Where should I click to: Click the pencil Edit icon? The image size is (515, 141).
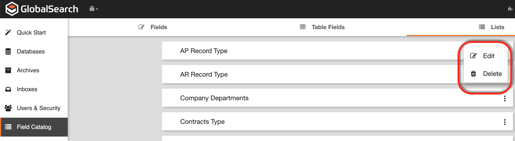[x=473, y=56]
